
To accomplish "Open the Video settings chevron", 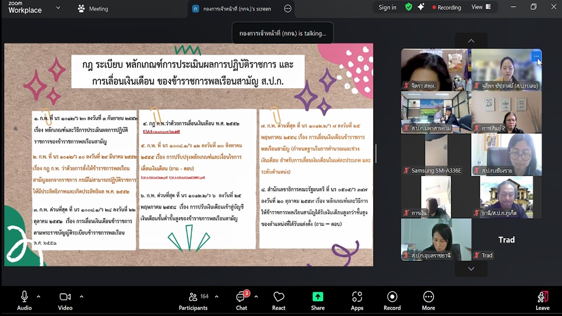I will [81, 297].
